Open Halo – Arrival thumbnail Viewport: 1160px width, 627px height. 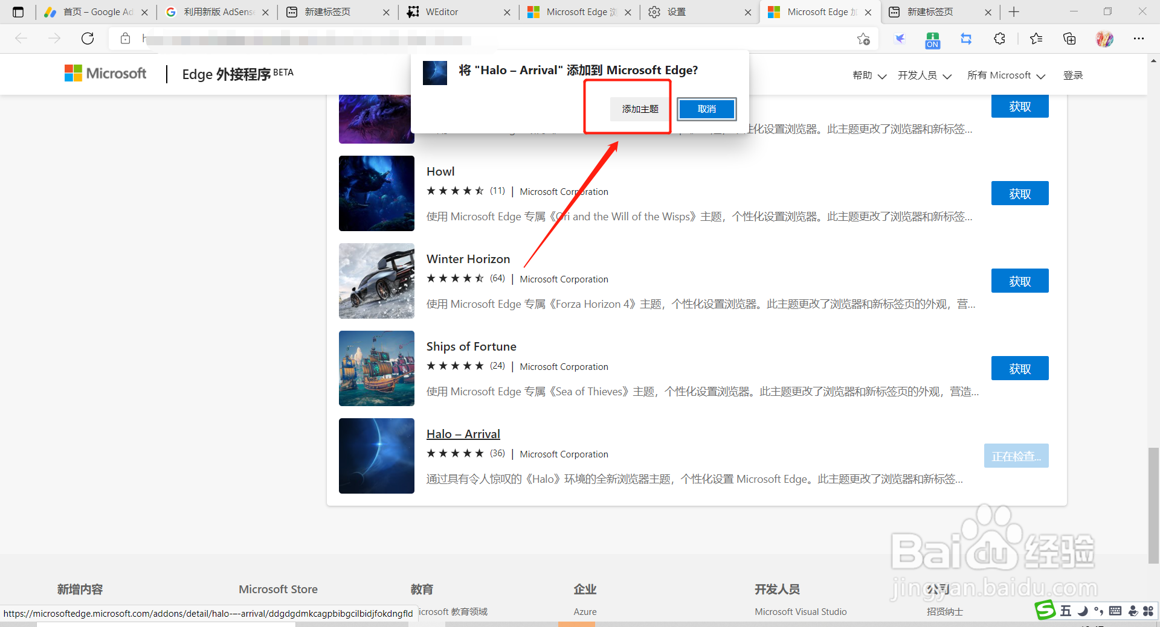click(376, 456)
